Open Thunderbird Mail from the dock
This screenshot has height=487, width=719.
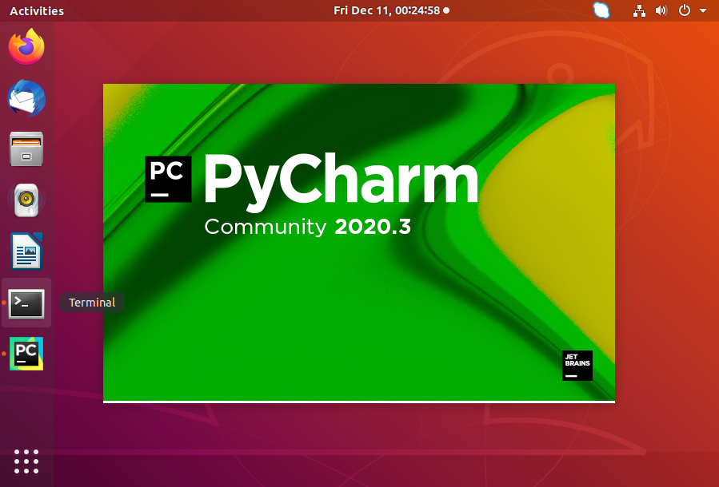click(26, 98)
